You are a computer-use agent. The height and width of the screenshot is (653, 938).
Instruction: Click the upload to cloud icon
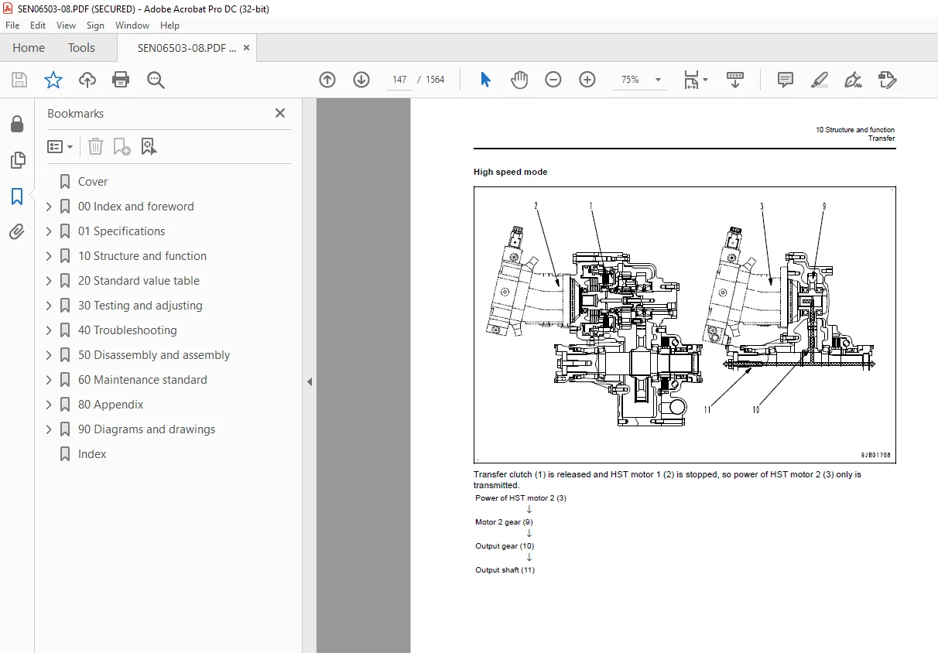[87, 80]
